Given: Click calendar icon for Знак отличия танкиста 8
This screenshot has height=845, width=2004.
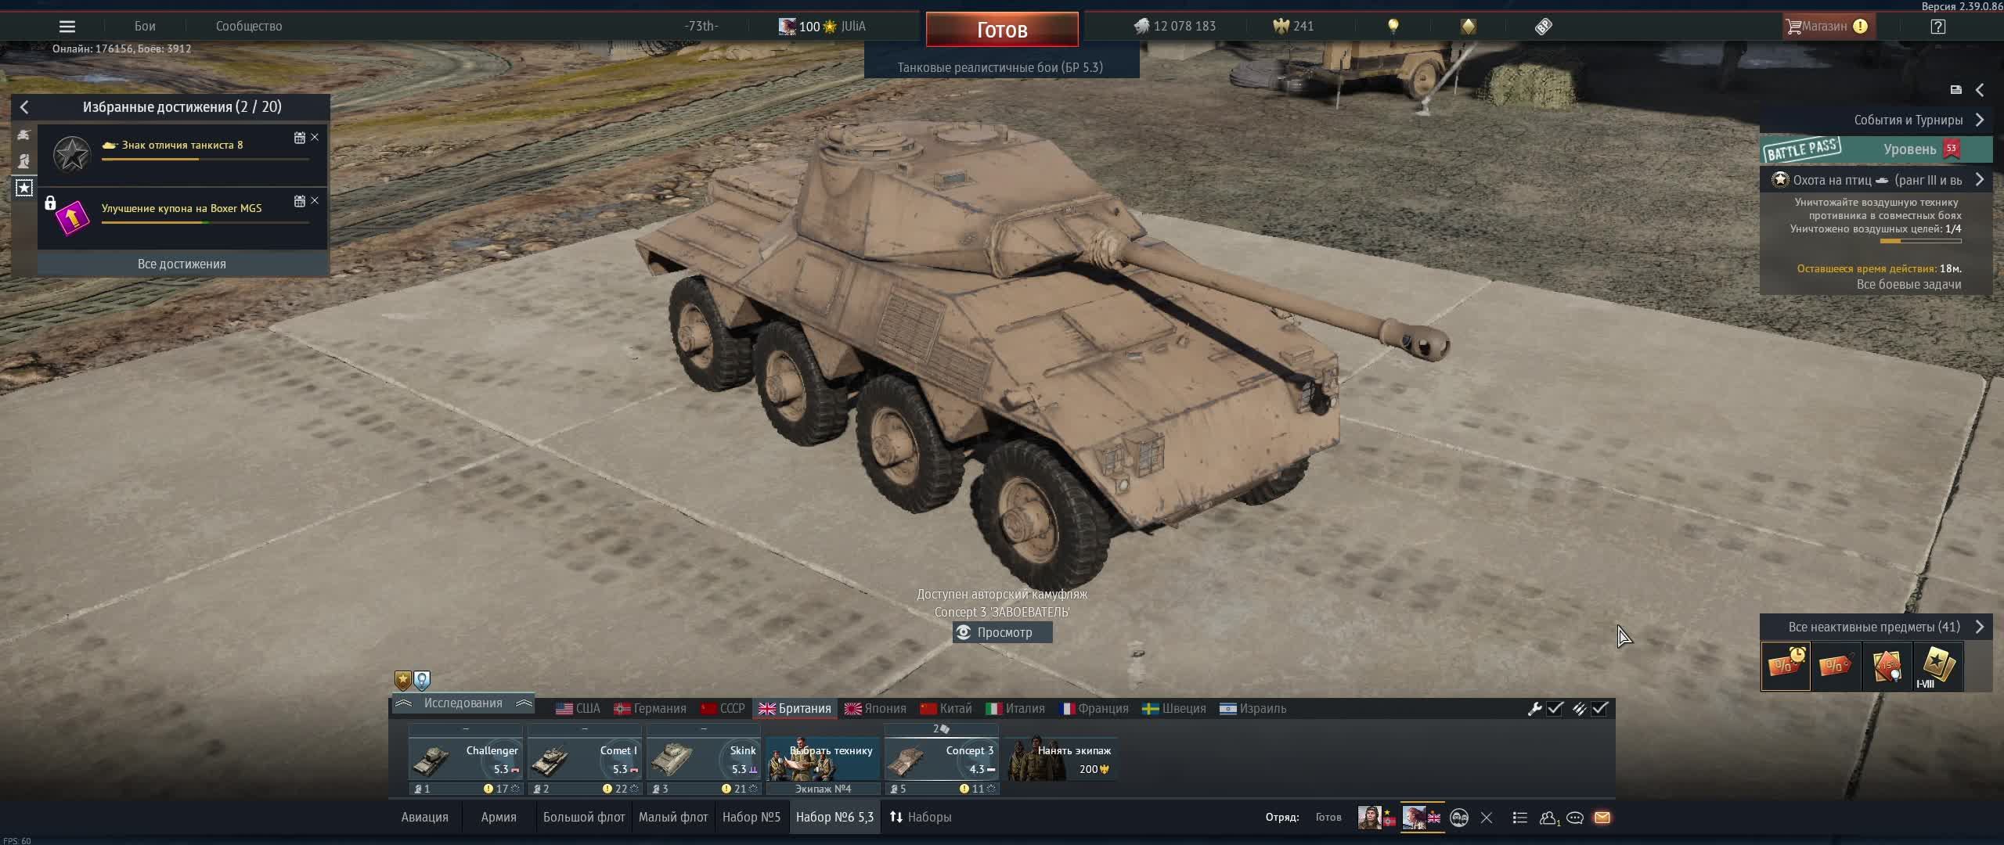Looking at the screenshot, I should 299,138.
